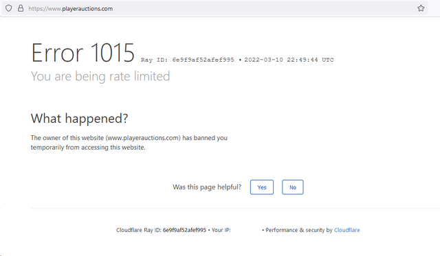Answer No to page helpful question
440x256 pixels.
(293, 187)
